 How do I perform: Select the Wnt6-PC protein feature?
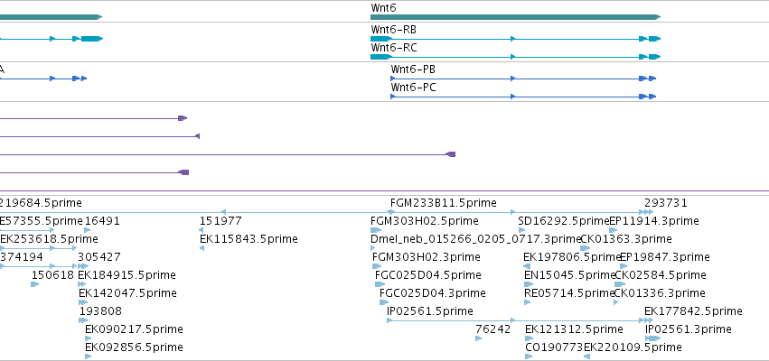523,97
